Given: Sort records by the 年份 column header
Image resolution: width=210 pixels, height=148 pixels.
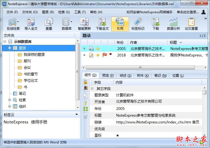Looking at the screenshot, I should tap(121, 42).
